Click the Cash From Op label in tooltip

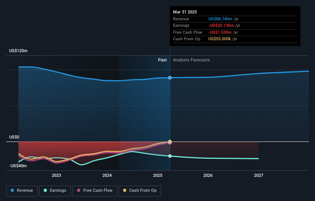click(186, 39)
